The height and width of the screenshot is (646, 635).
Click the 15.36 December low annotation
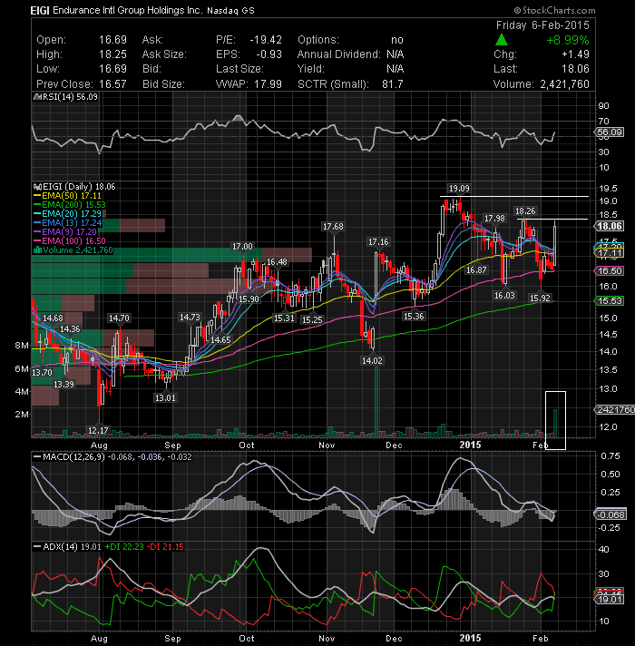point(414,317)
